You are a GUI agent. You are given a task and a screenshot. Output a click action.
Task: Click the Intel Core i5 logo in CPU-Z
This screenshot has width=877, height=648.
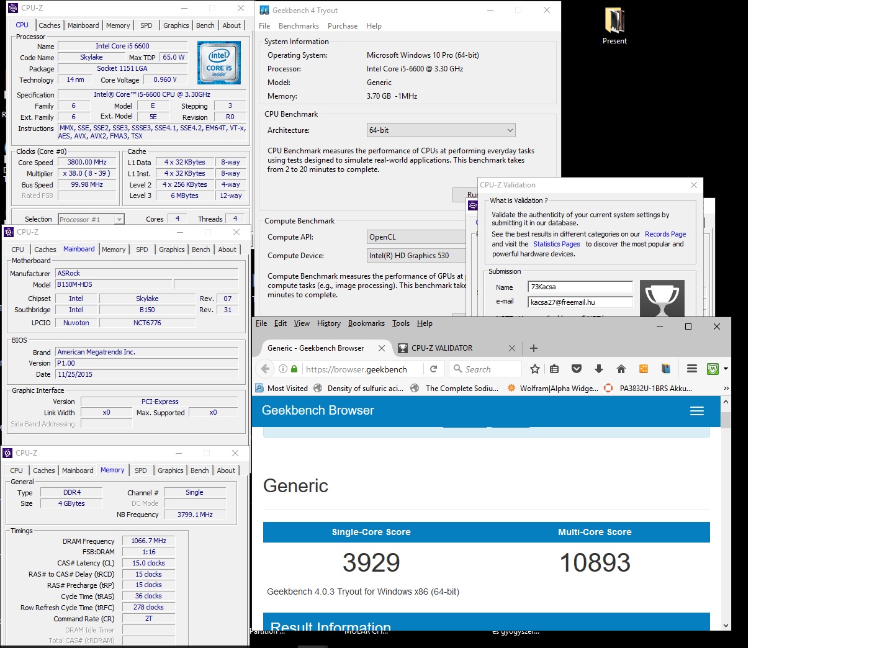click(219, 63)
